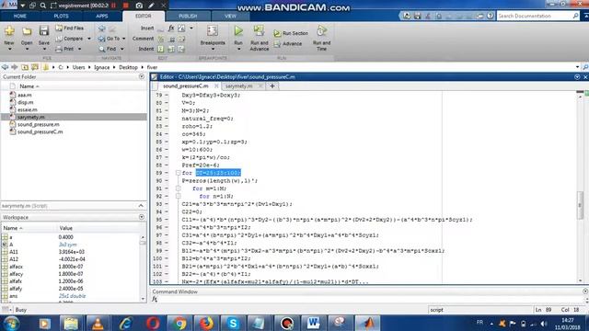Run the script with the green arrow
Viewport: 589px width, 331px height.
pyautogui.click(x=238, y=31)
